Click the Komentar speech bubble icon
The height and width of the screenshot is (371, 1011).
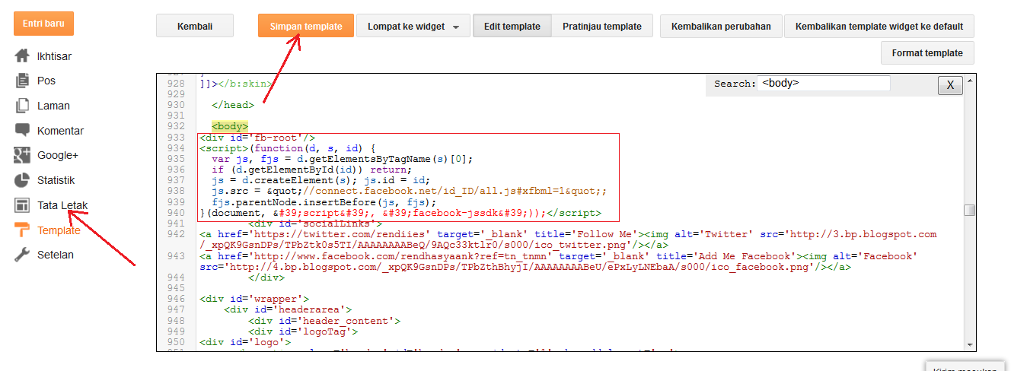[22, 131]
